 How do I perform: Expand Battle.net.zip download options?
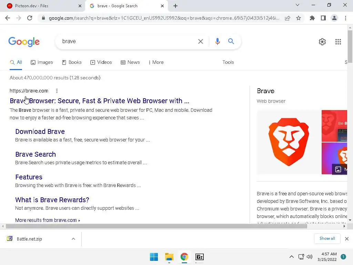73,239
